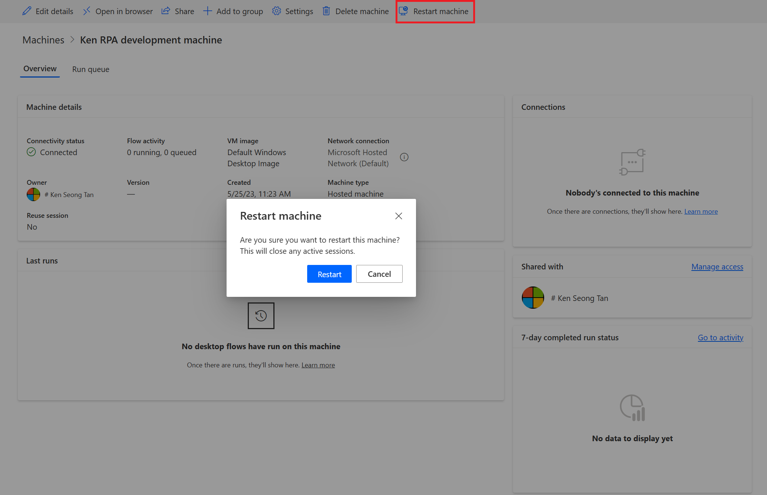Click the Settings gear icon
The height and width of the screenshot is (495, 767).
[276, 11]
